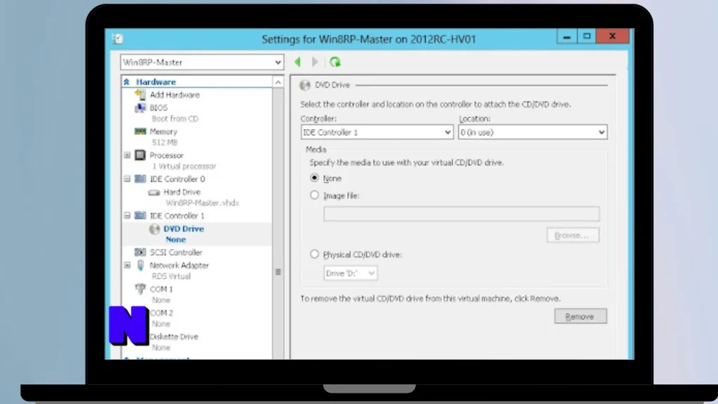Click the IDE Controller 1 icon

140,216
